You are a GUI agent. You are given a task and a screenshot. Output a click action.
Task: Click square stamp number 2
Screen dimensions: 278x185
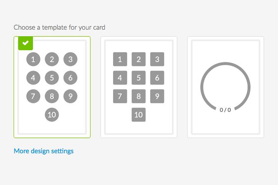click(x=139, y=59)
